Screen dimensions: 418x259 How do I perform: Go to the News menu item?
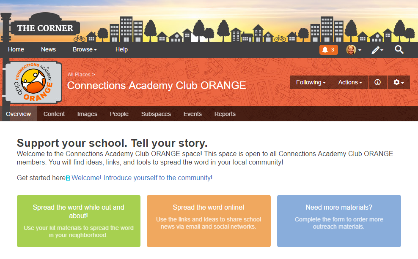tap(48, 49)
